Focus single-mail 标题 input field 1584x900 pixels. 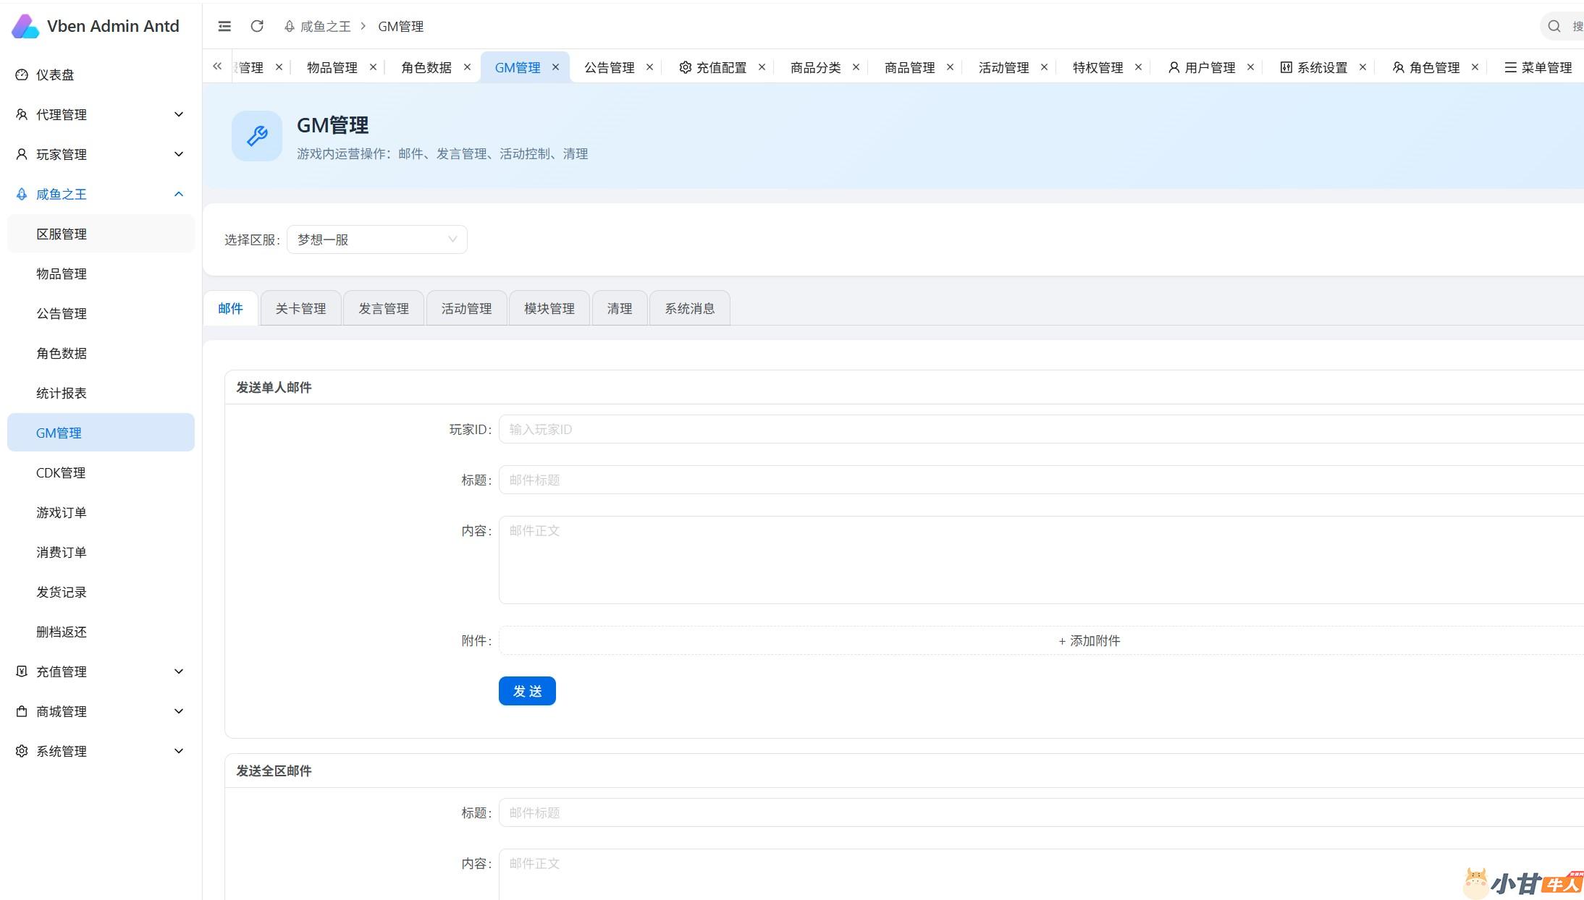[1041, 480]
